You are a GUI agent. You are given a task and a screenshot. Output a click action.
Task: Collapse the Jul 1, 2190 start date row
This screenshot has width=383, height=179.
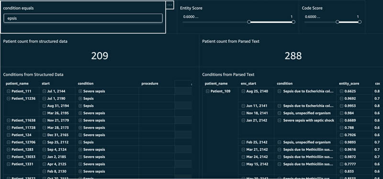pos(44,99)
